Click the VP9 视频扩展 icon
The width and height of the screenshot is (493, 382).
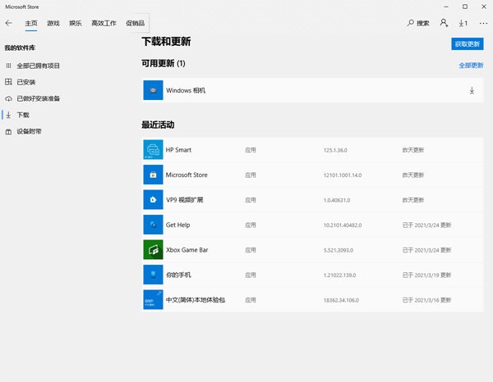pyautogui.click(x=154, y=200)
